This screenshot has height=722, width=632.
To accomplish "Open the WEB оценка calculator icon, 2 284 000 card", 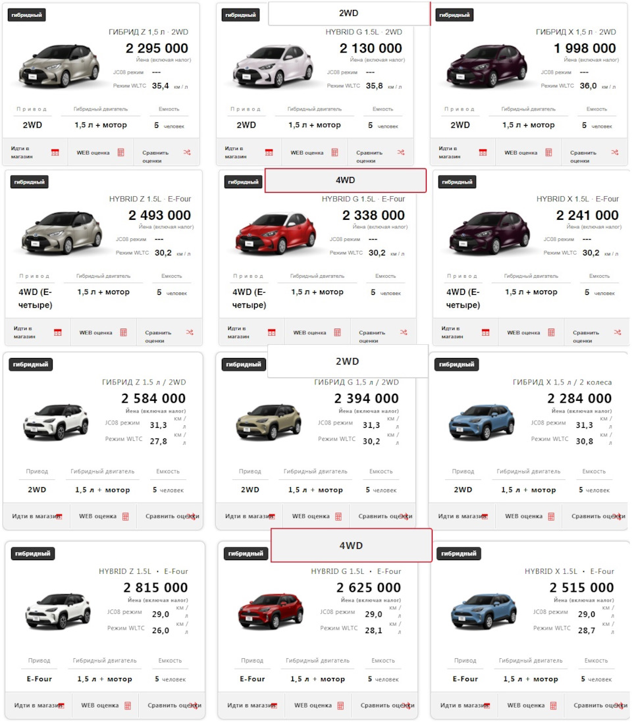I will coord(552,517).
